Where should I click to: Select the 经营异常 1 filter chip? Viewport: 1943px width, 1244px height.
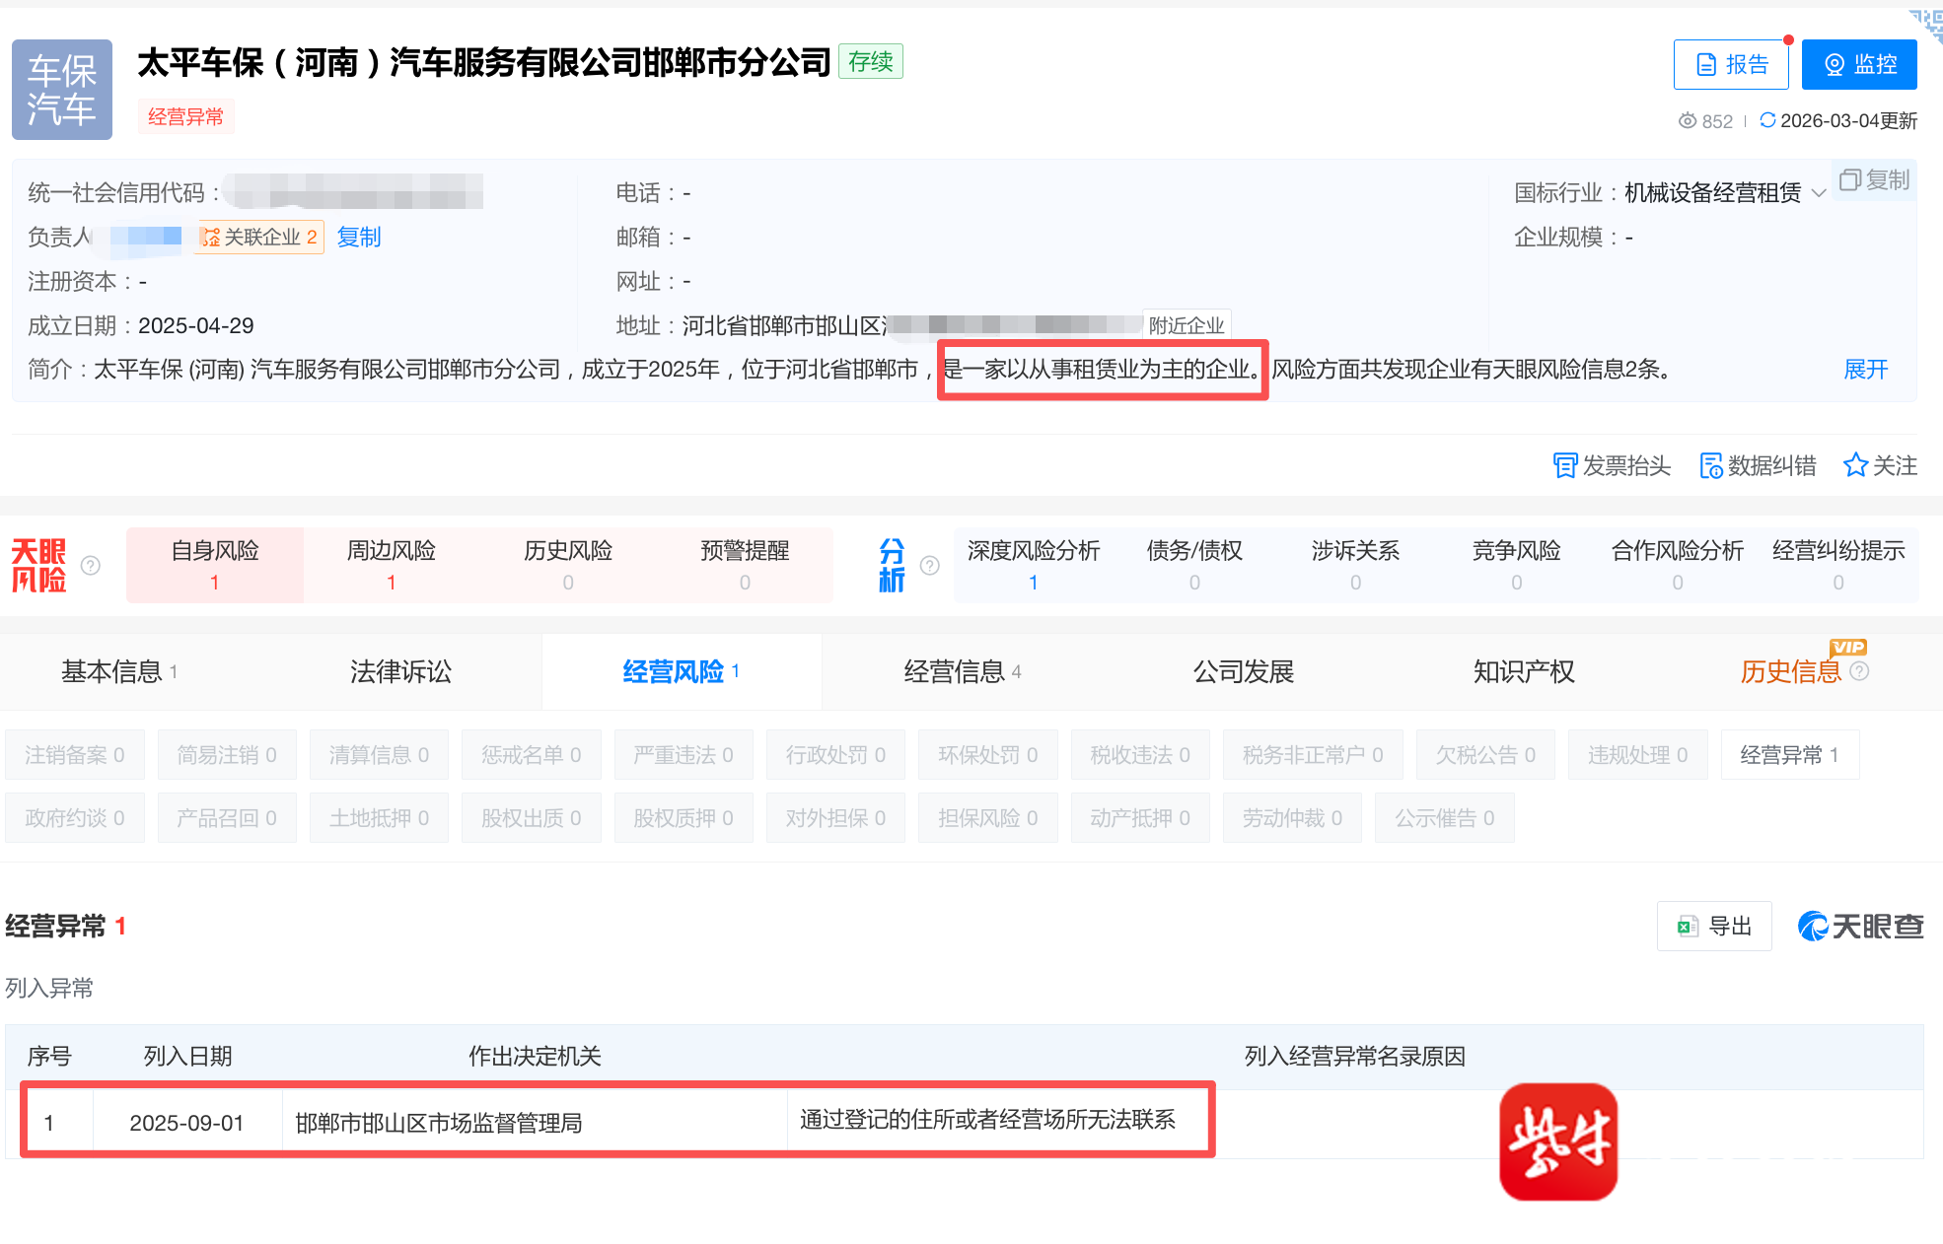1789,755
